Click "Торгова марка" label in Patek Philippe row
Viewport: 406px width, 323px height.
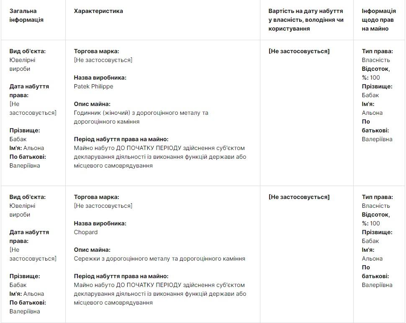pyautogui.click(x=96, y=51)
